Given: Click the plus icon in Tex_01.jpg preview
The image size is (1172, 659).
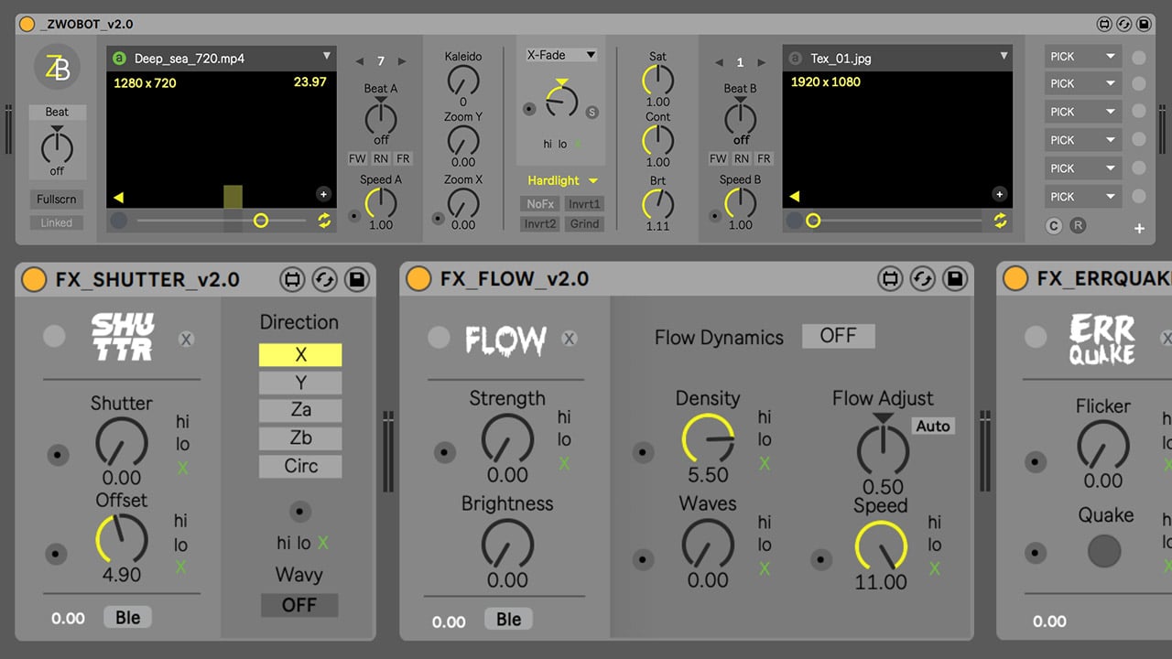Looking at the screenshot, I should tap(999, 194).
